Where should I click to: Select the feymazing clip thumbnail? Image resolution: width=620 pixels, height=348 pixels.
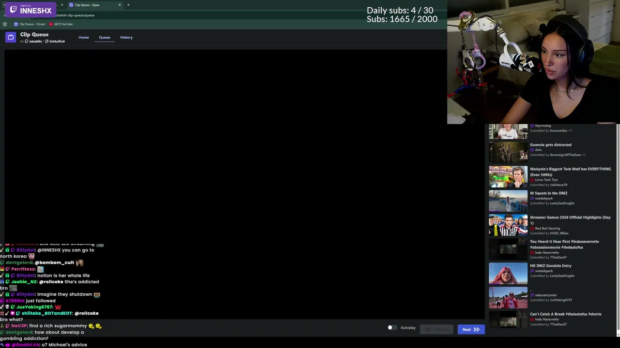point(508,131)
